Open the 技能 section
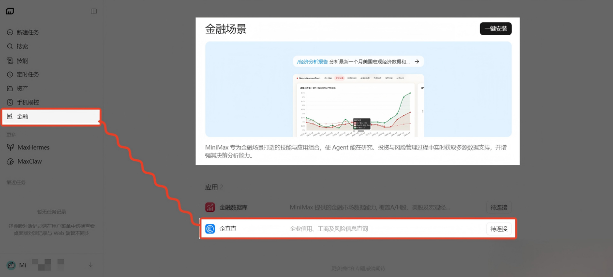613x277 pixels. 17,61
